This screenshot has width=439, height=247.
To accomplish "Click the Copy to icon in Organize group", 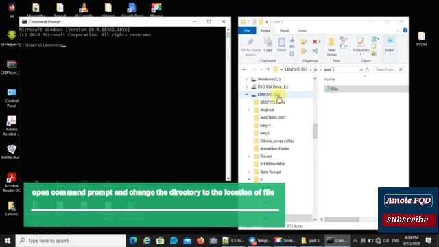I will (303, 51).
